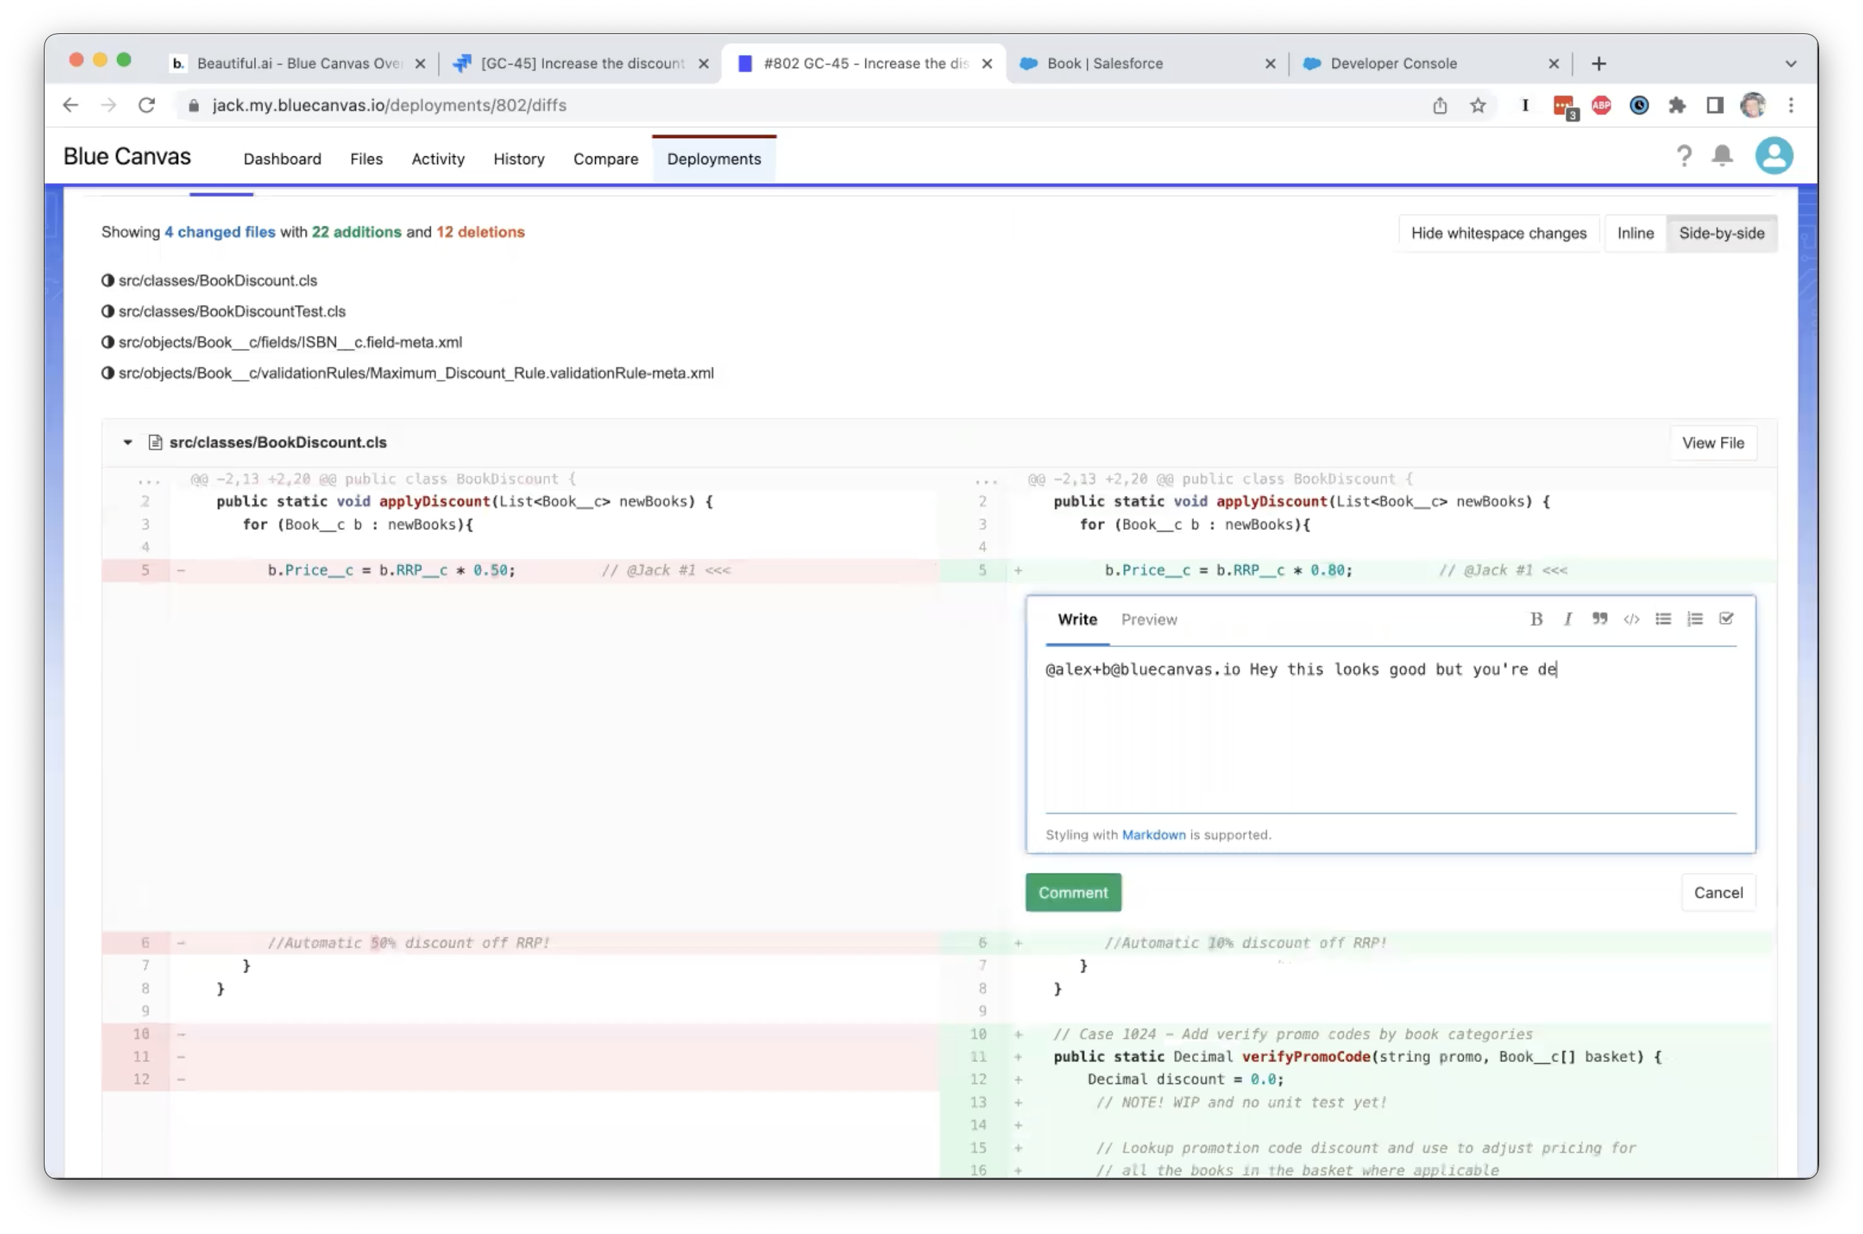
Task: Go to the Files section
Action: [x=366, y=159]
